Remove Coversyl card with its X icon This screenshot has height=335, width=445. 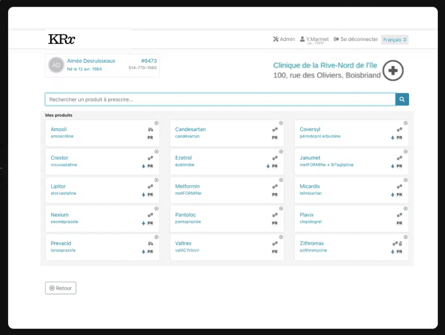(x=406, y=123)
